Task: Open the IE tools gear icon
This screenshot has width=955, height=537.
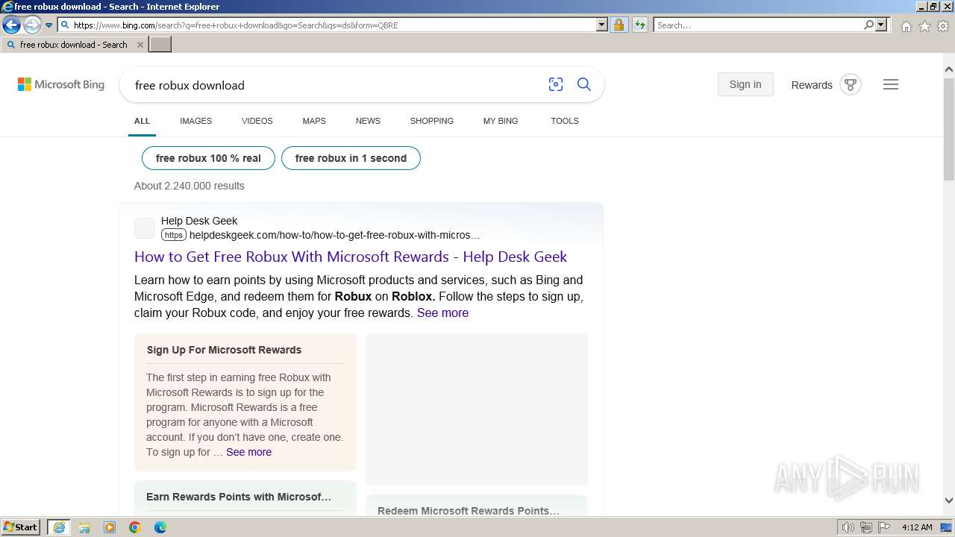Action: coord(943,26)
